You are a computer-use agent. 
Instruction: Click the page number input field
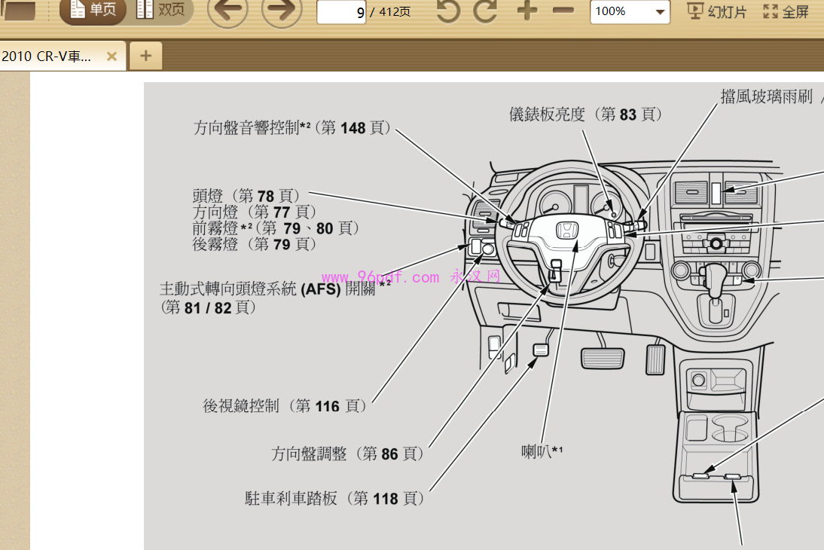340,12
